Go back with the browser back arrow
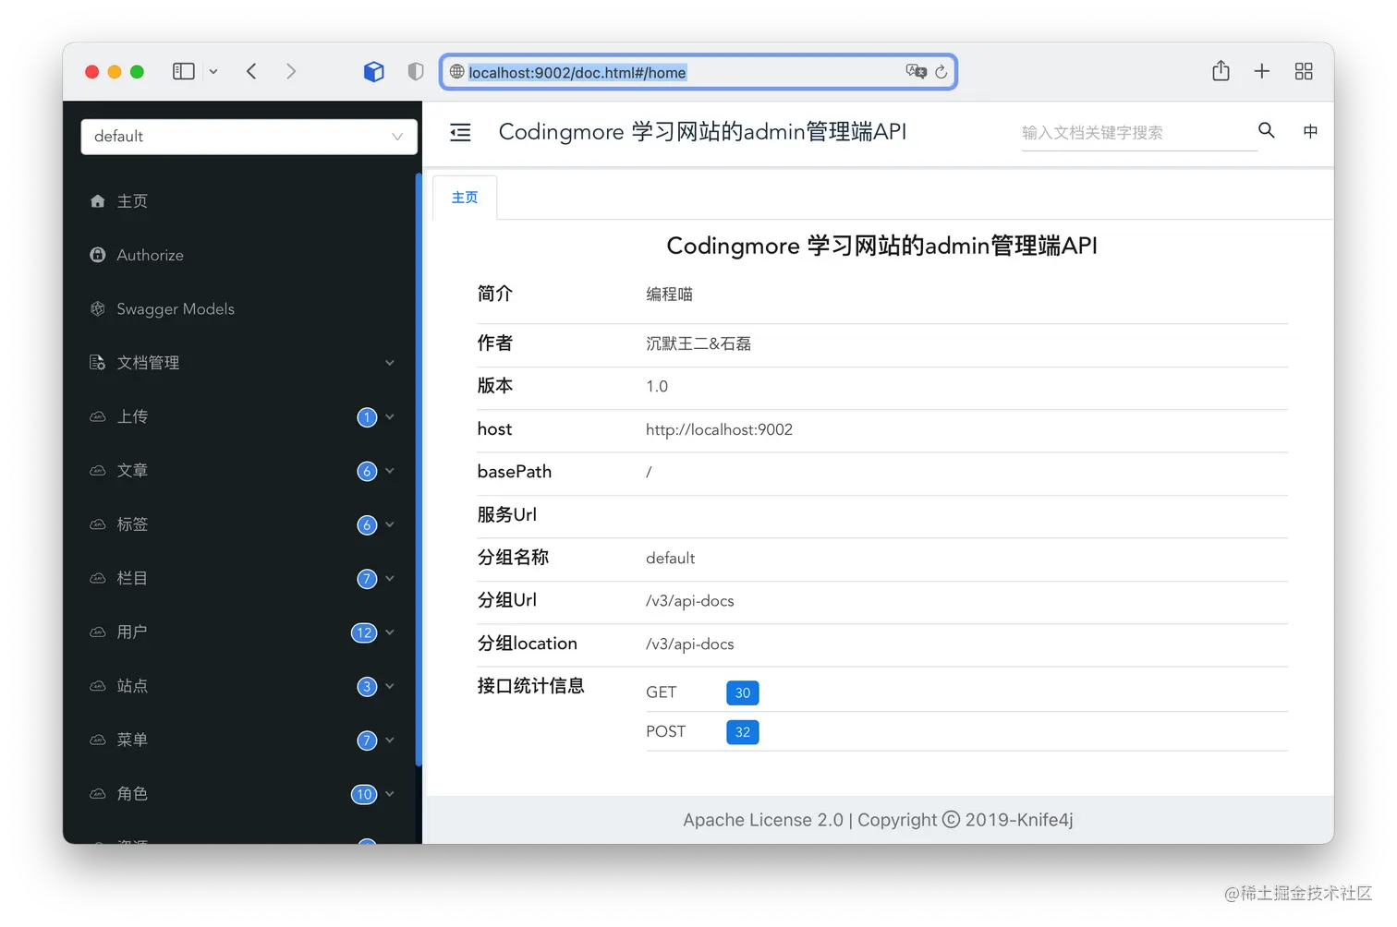This screenshot has height=927, width=1397. [251, 71]
